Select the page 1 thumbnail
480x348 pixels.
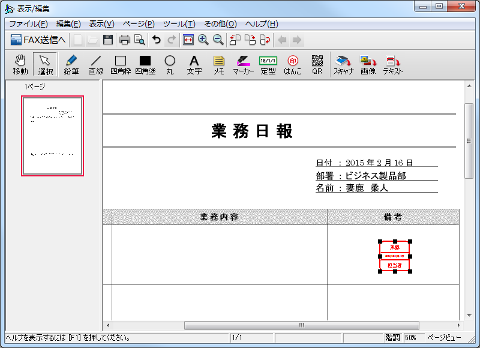52,136
